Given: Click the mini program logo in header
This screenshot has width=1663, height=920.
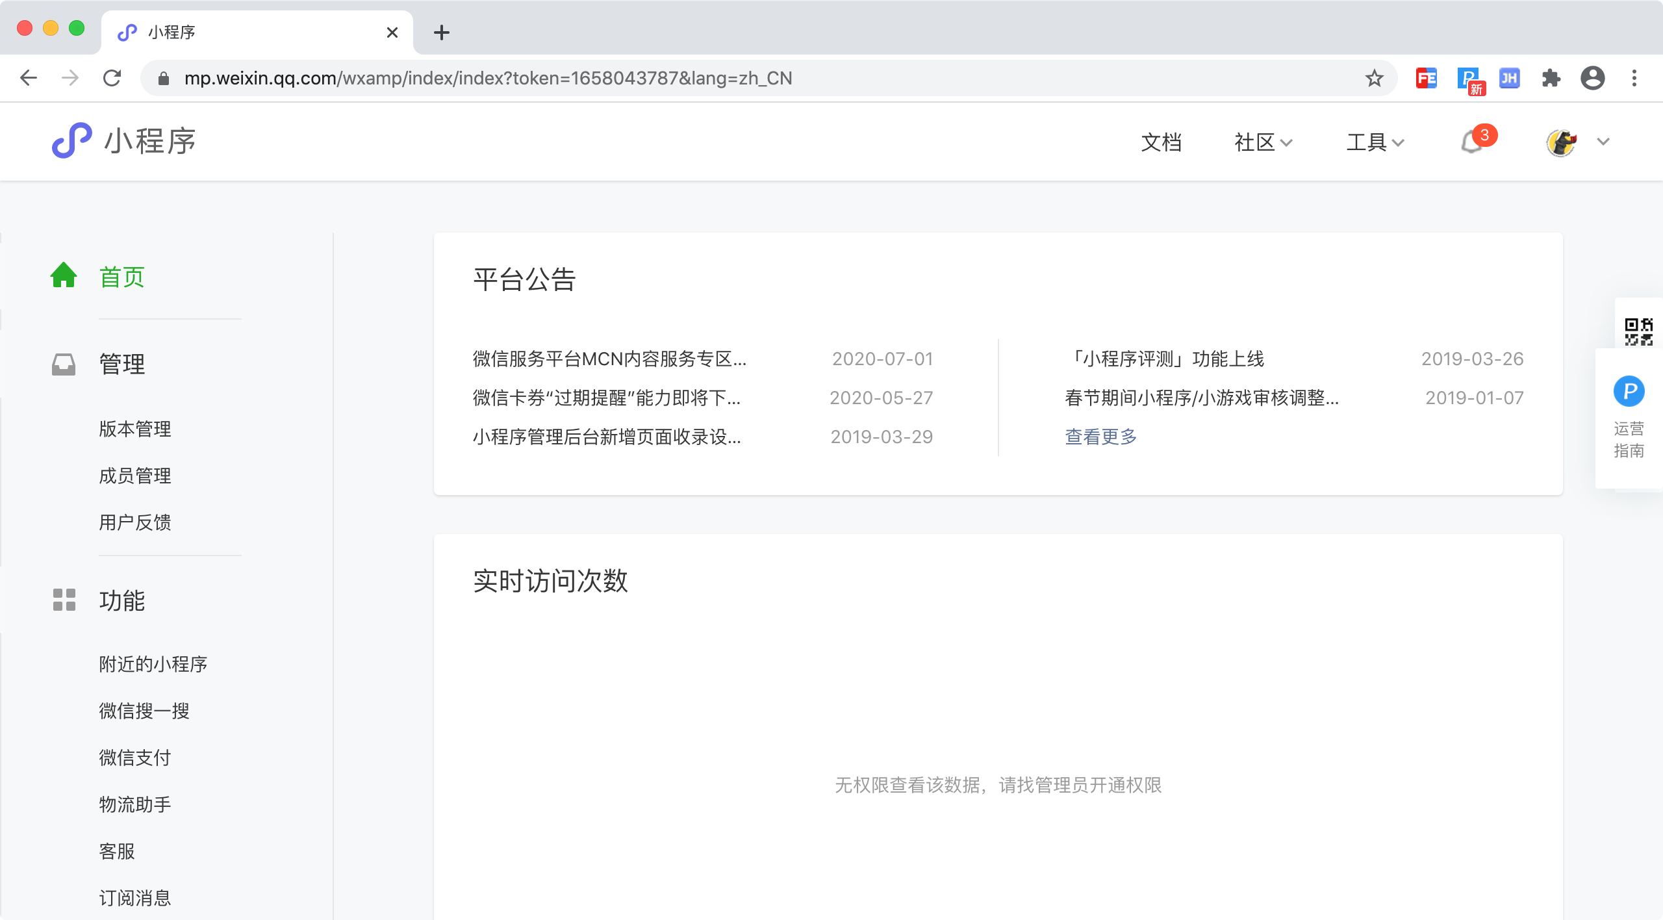Looking at the screenshot, I should pos(71,141).
